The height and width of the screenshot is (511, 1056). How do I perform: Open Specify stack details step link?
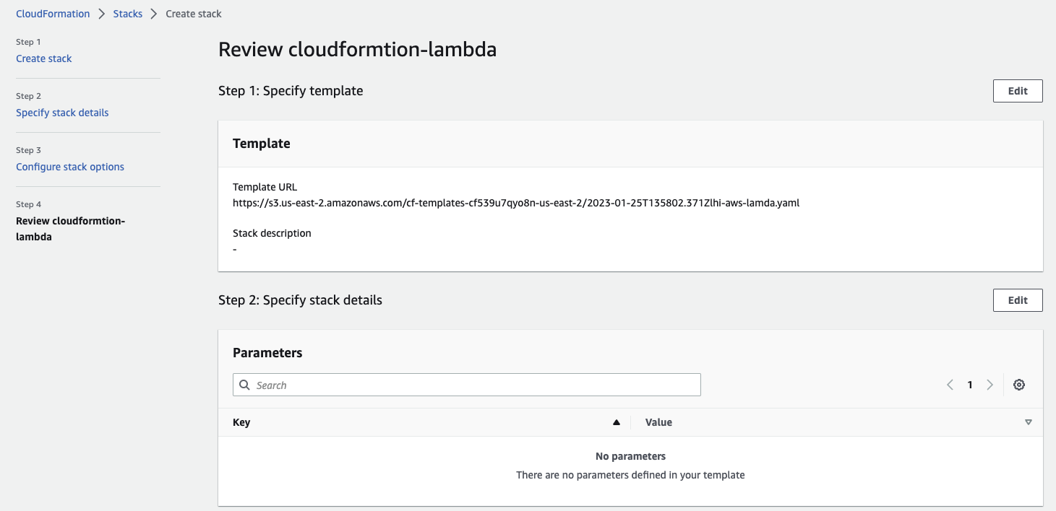(x=62, y=113)
